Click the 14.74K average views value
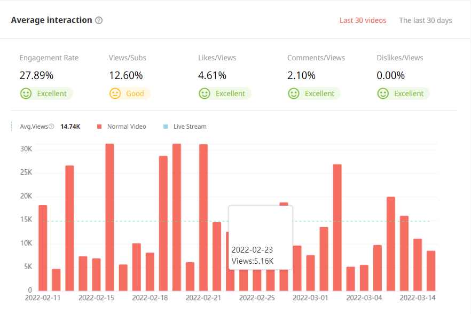The height and width of the screenshot is (314, 471). 70,127
